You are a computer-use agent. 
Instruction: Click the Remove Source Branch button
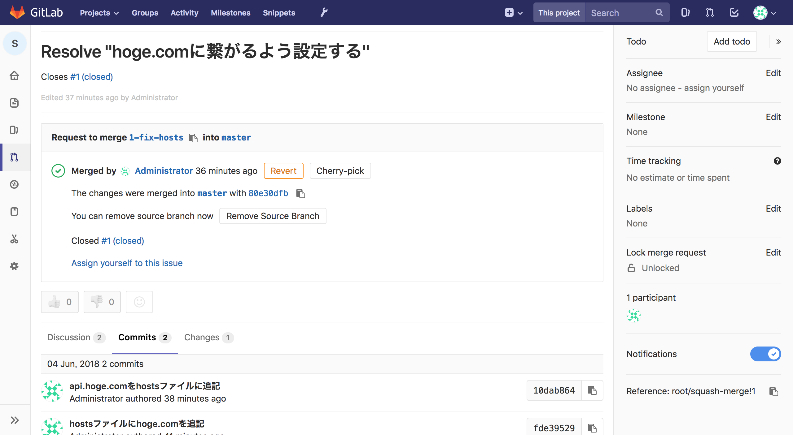(x=273, y=216)
